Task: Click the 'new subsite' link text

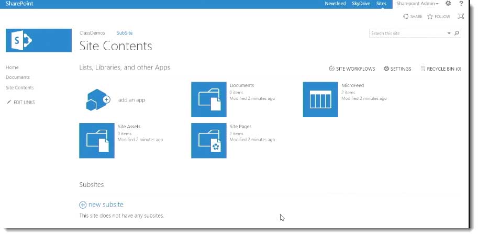Action: [x=106, y=204]
